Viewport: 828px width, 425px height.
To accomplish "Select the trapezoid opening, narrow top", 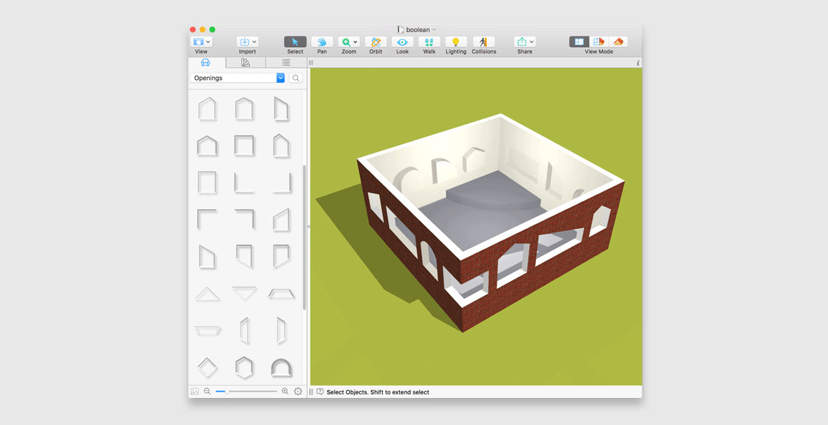I will click(281, 294).
